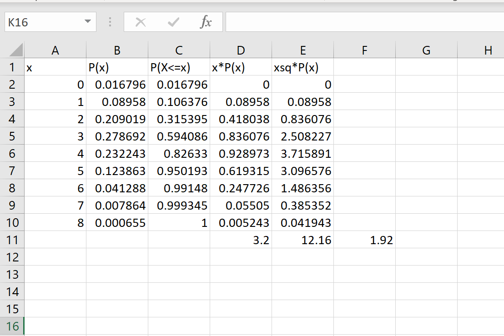This screenshot has width=504, height=336.
Task: Select column C header
Action: (179, 50)
